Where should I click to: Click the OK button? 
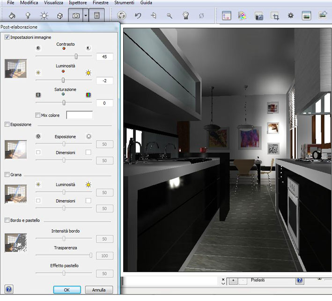[67, 290]
